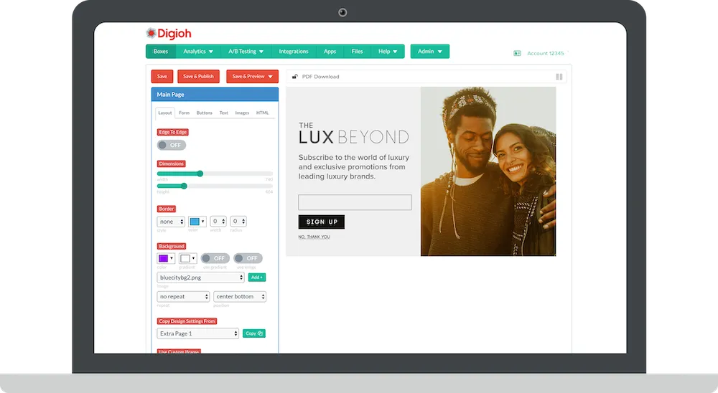Click the pause icon in preview bar
The image size is (718, 393).
point(559,77)
